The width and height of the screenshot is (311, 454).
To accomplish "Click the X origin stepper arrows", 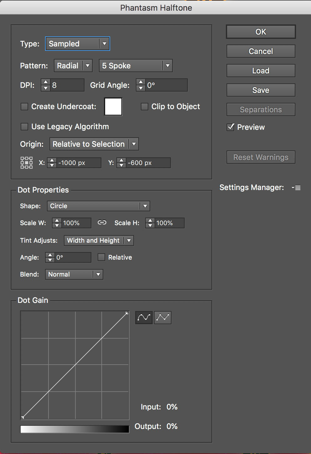I will [x=52, y=163].
